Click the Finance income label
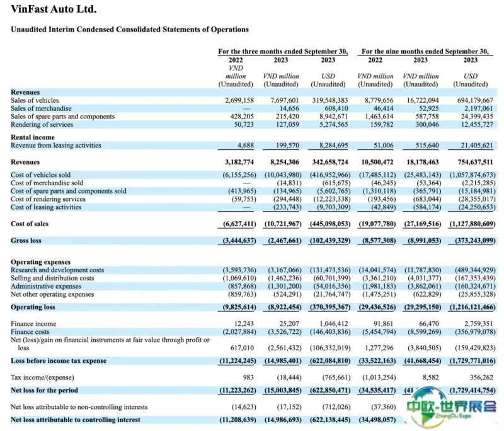504x431 pixels. pyautogui.click(x=33, y=324)
